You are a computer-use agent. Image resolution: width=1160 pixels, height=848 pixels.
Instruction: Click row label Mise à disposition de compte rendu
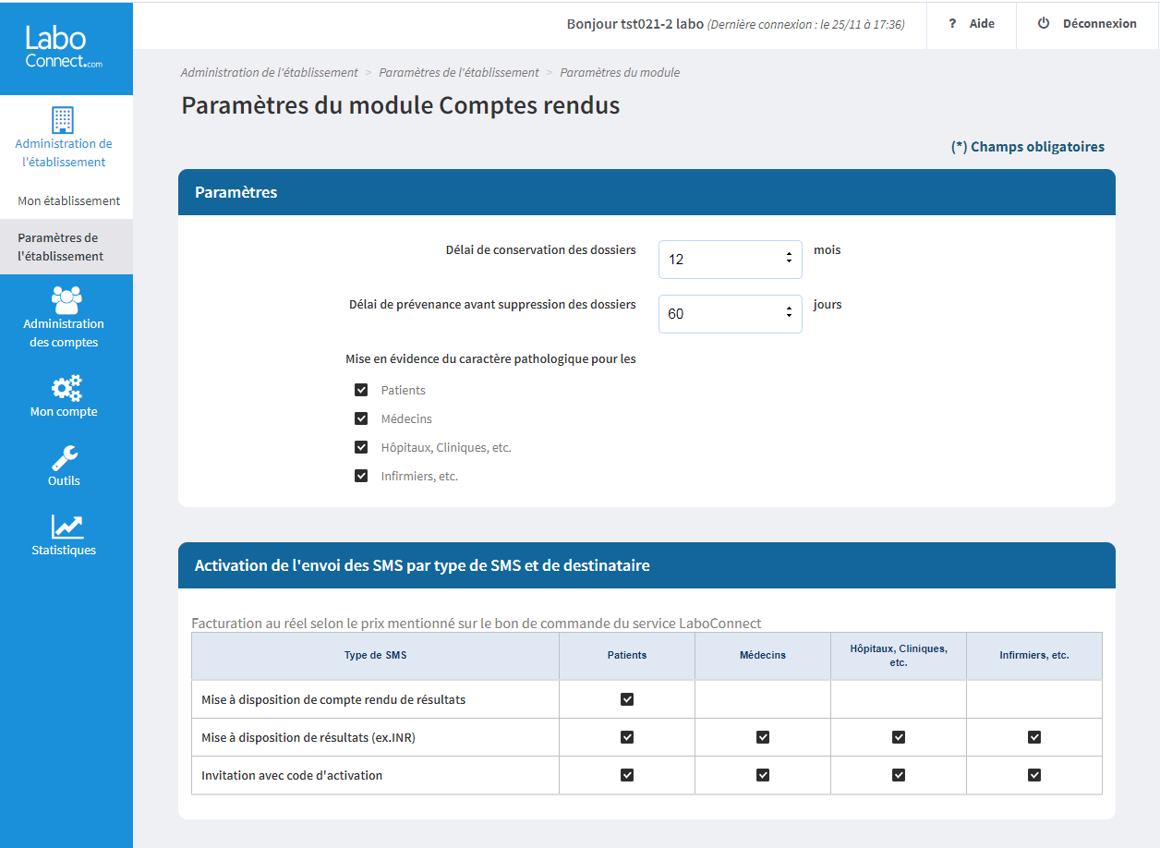click(333, 699)
